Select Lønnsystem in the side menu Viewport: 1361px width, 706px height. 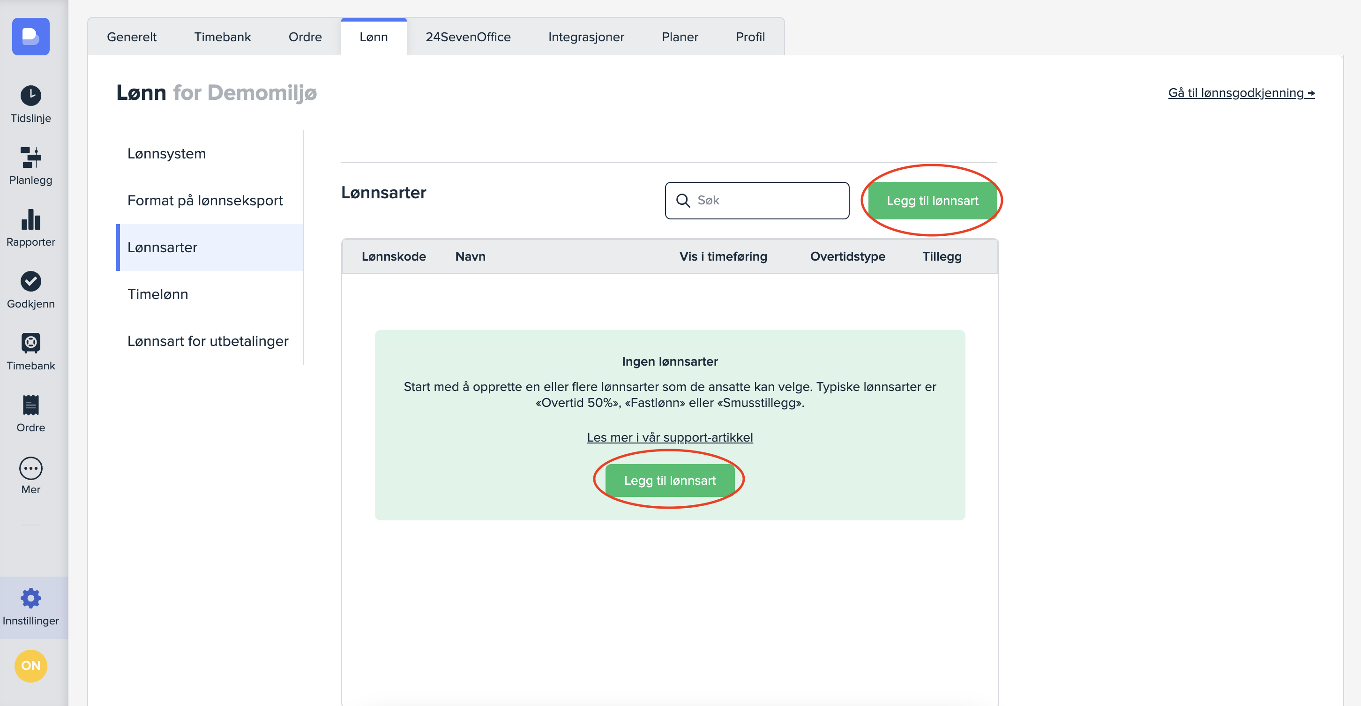(166, 154)
